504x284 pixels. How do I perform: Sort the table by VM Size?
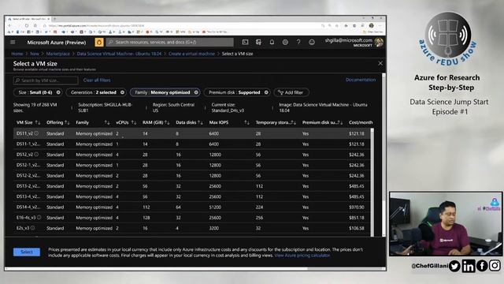[28, 123]
